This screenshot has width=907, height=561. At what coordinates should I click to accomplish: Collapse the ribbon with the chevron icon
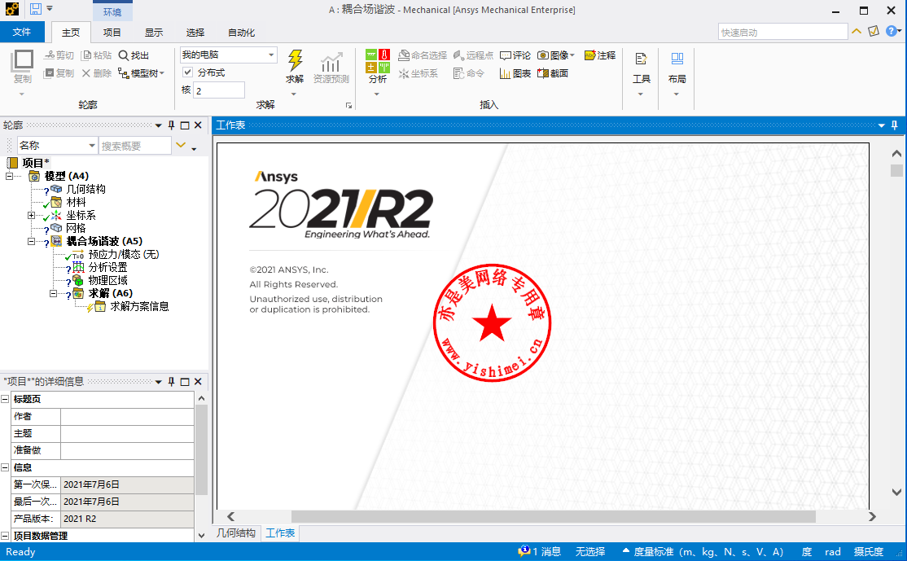(857, 31)
